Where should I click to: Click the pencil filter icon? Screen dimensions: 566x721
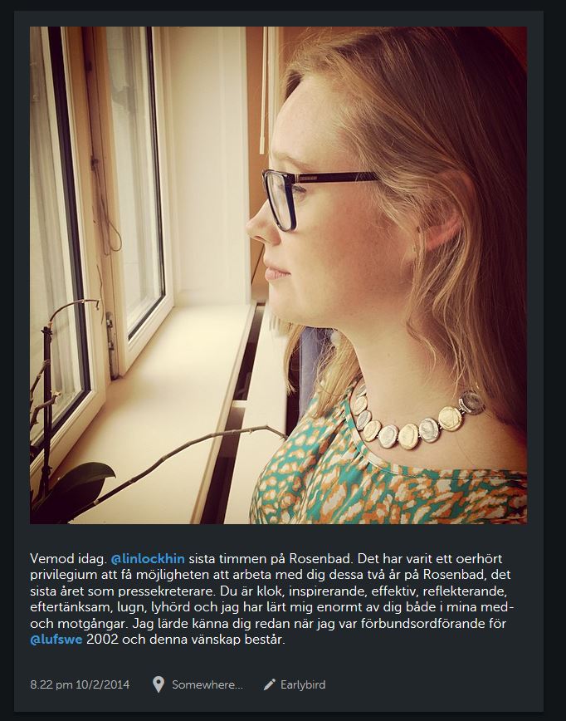(x=269, y=684)
